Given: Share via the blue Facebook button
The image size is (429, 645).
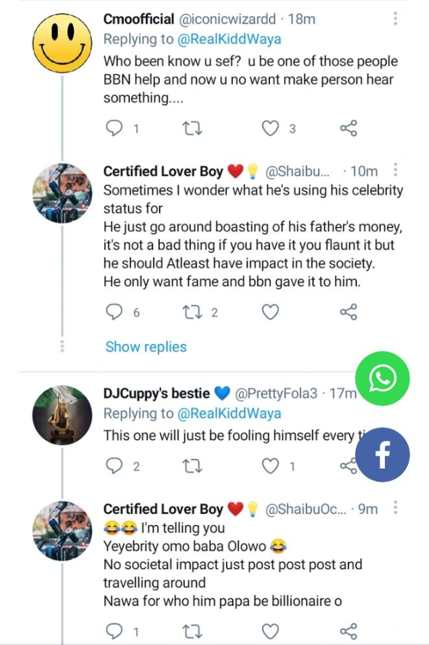Looking at the screenshot, I should pos(382,455).
